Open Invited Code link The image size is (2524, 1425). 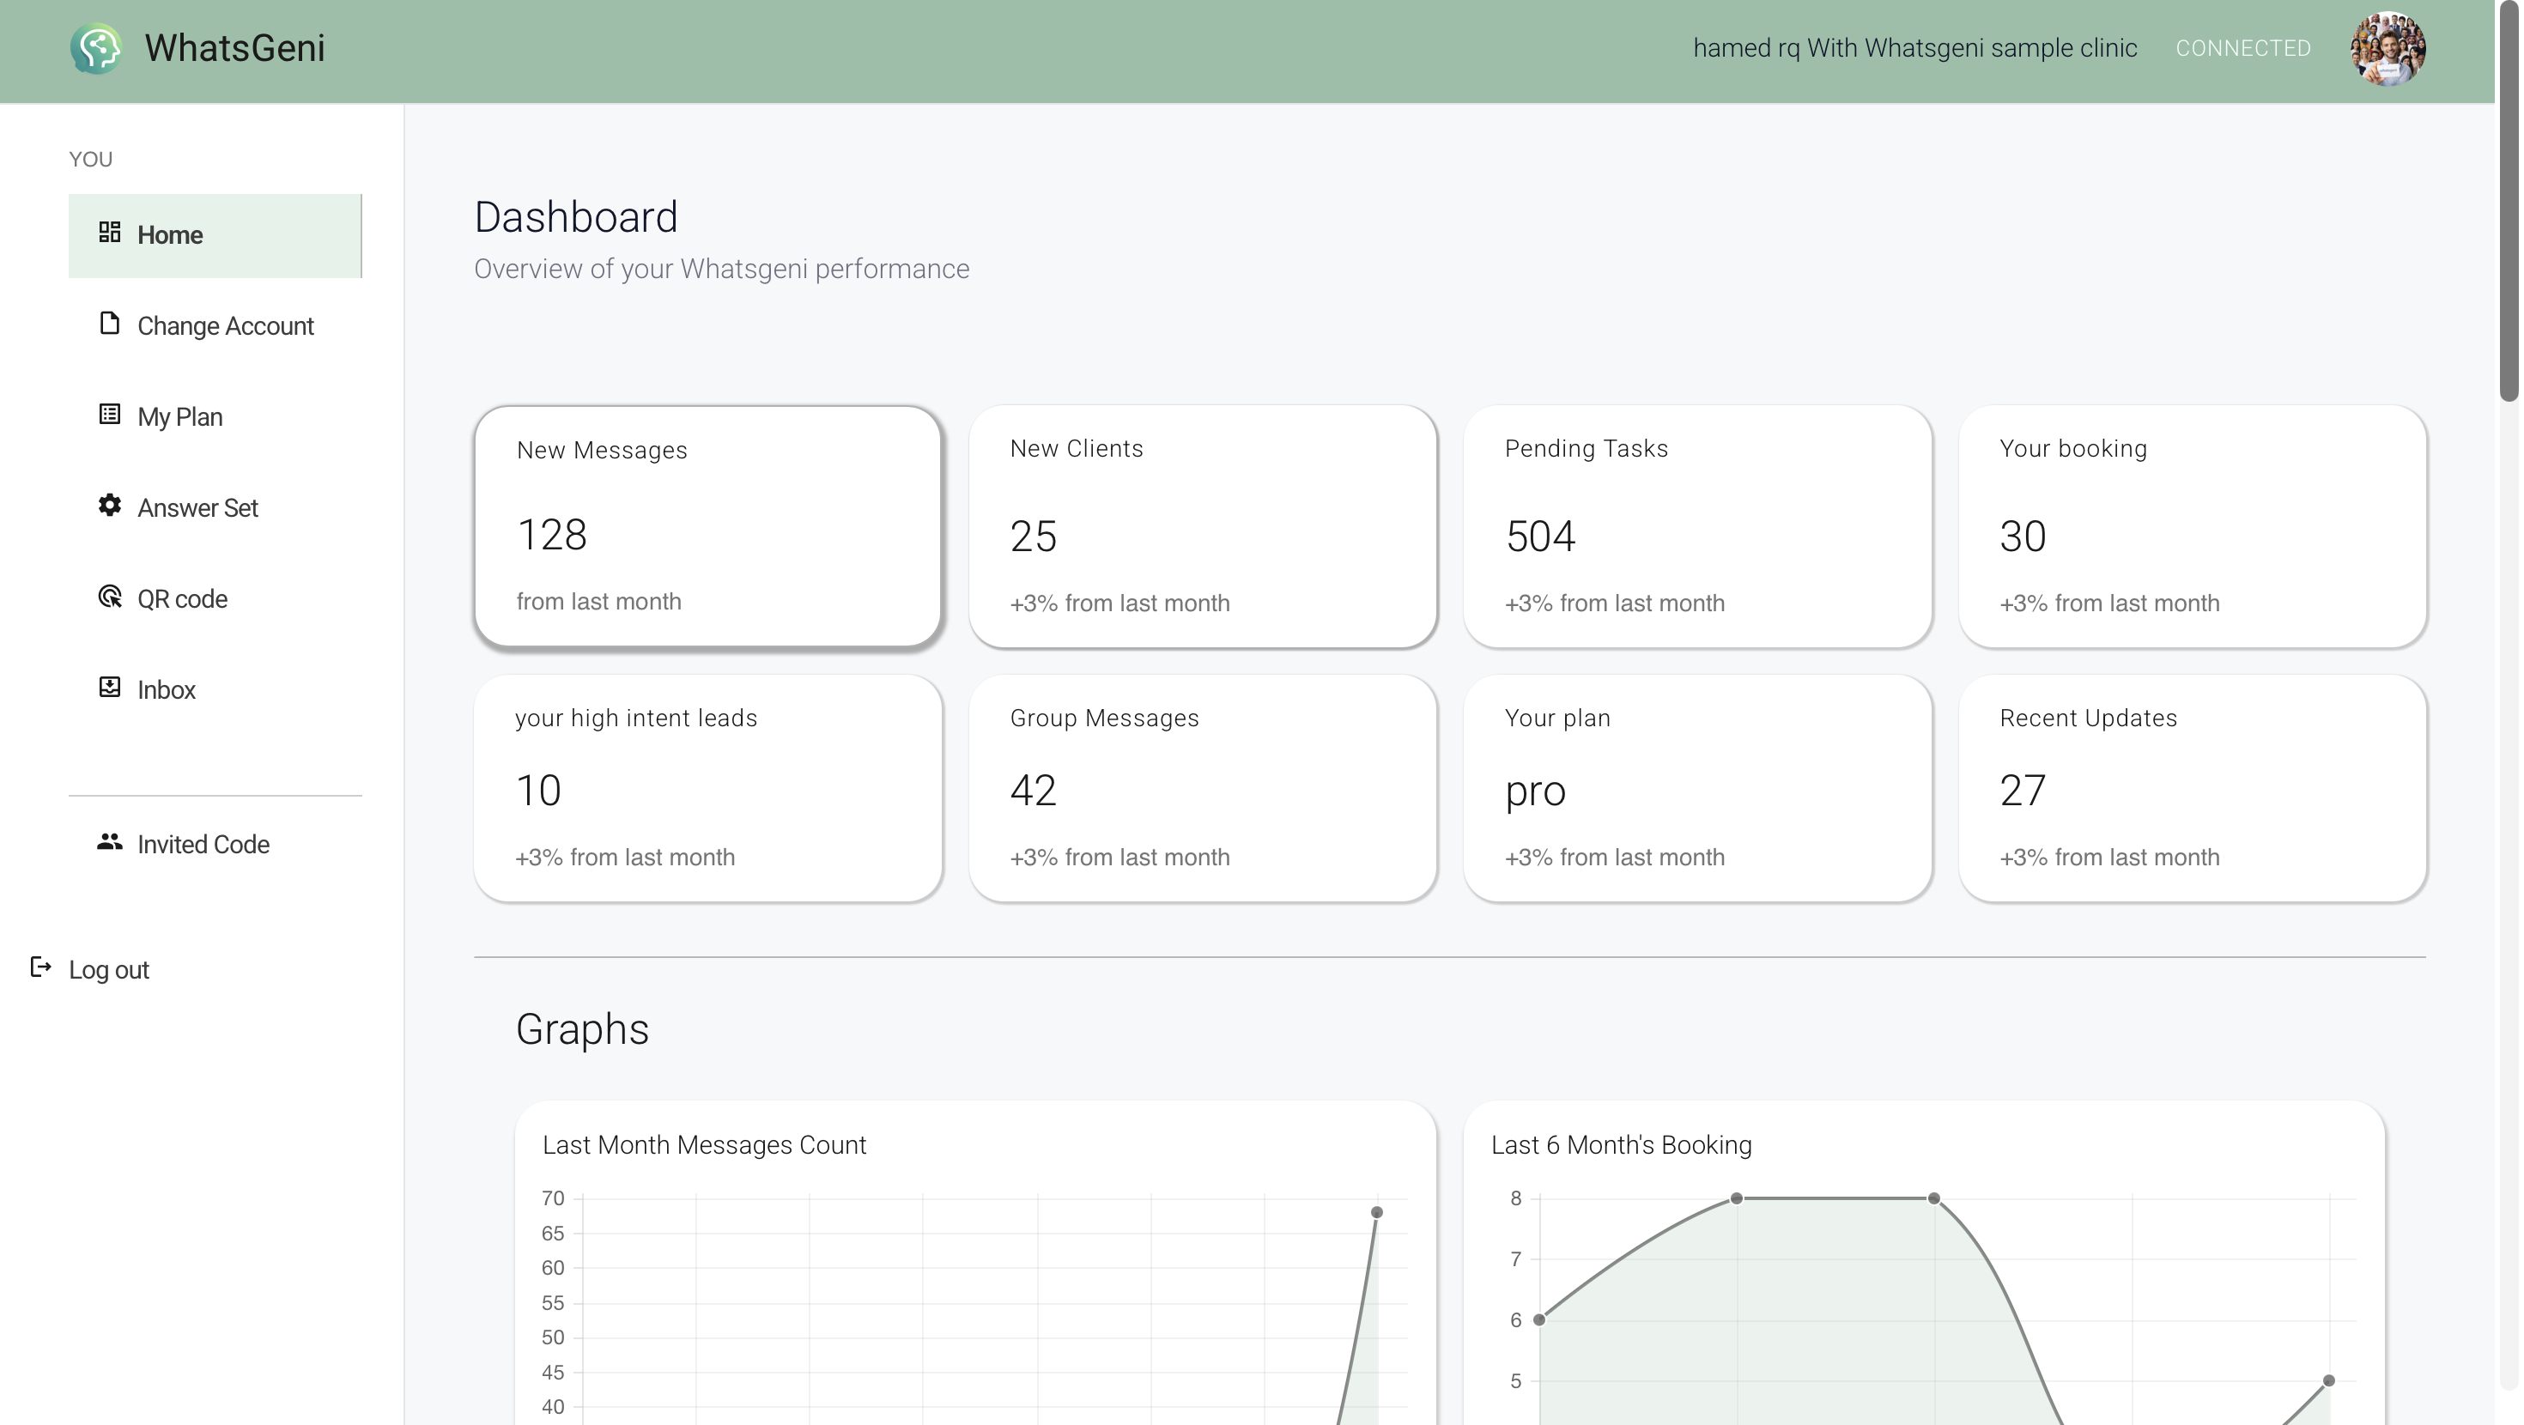point(215,845)
